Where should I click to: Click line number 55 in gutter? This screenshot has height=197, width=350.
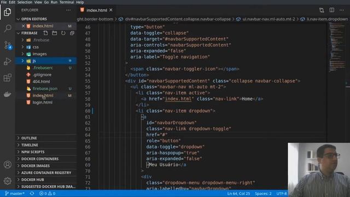[x=87, y=81]
